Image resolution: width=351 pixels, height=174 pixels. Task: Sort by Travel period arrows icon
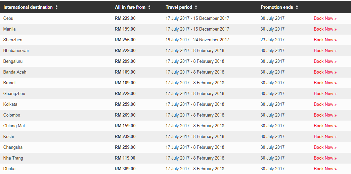tap(196, 7)
